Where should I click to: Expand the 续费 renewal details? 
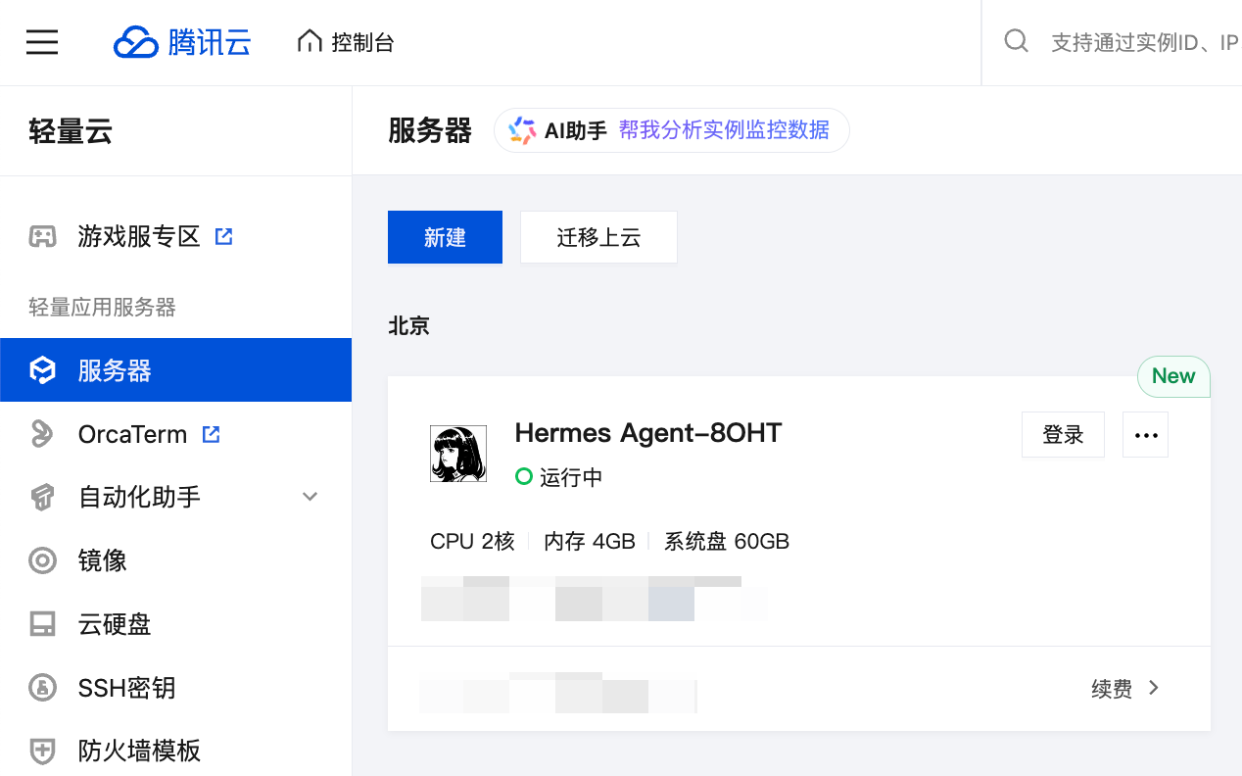(x=1124, y=688)
